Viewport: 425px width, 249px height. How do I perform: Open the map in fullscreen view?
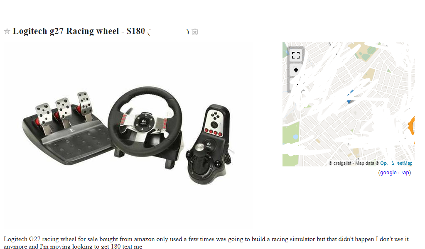[x=296, y=55]
